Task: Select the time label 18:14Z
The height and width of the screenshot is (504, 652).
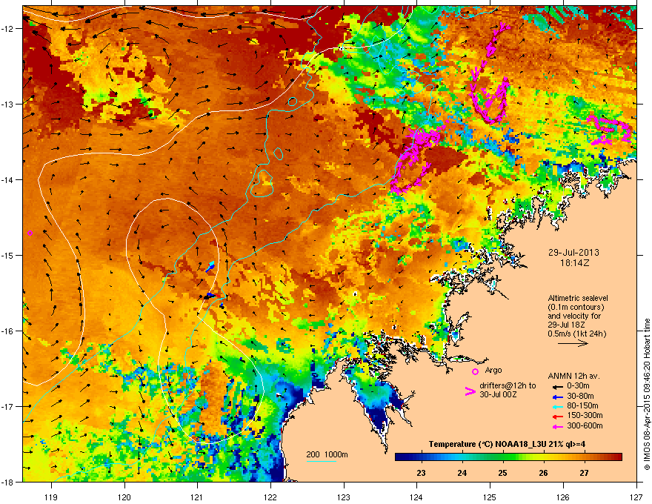Action: [x=574, y=263]
